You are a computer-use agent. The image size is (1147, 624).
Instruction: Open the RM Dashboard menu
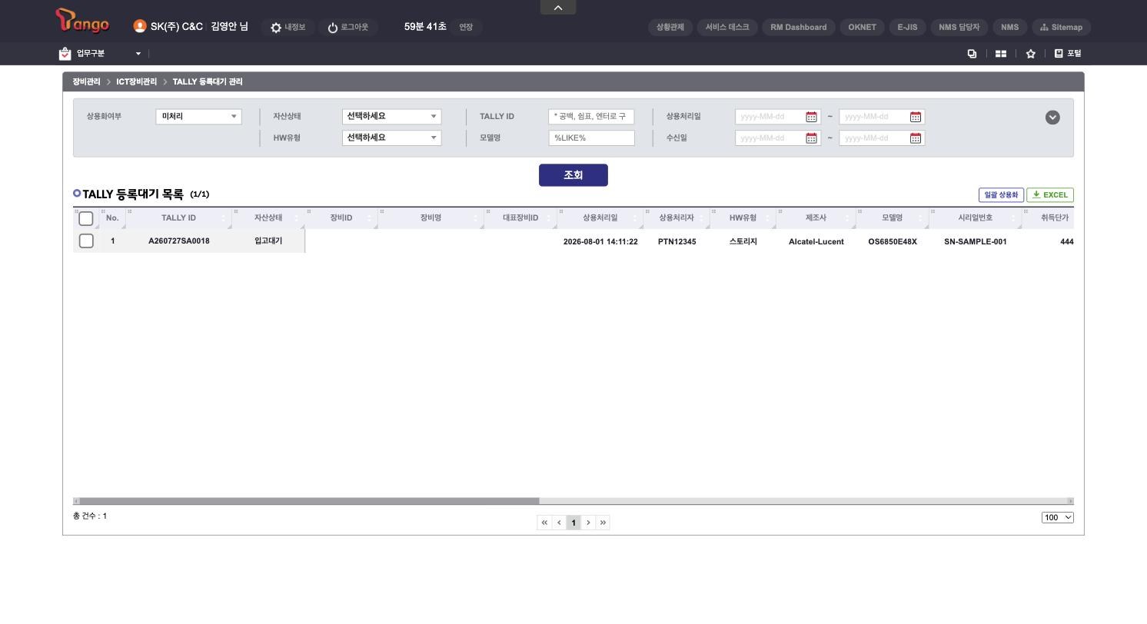(799, 27)
